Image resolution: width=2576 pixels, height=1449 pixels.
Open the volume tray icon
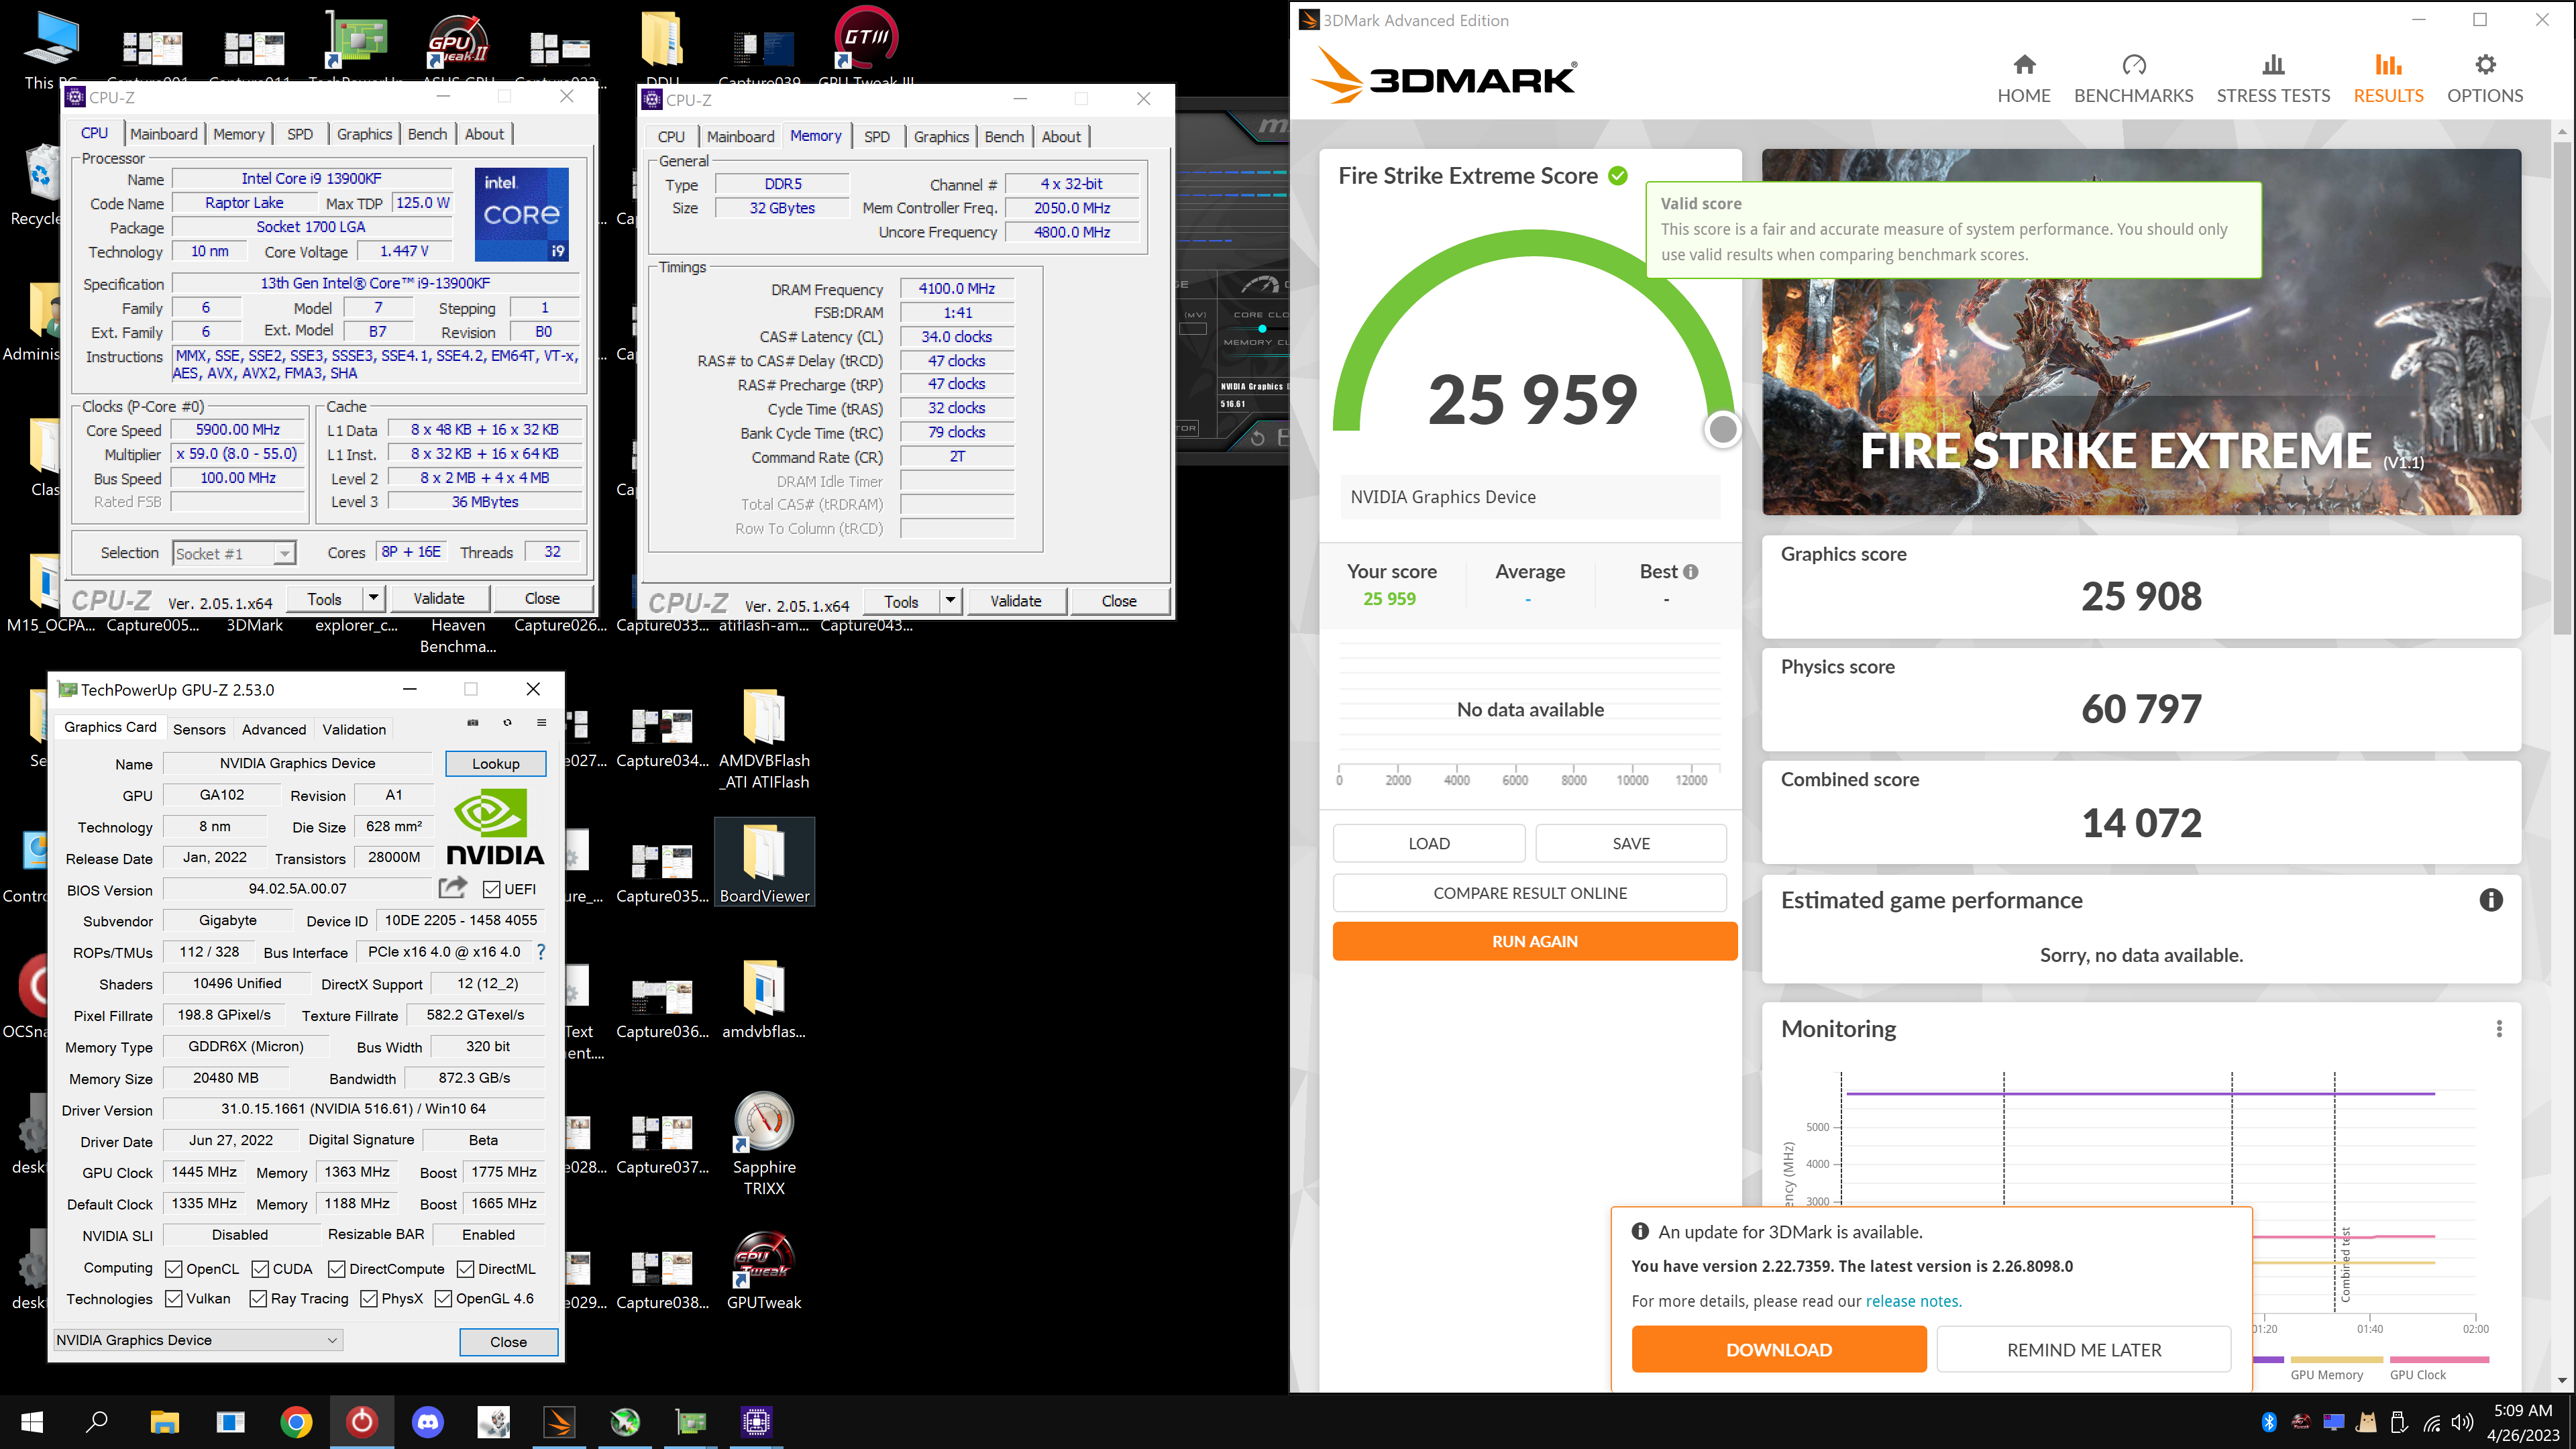[x=2463, y=1422]
